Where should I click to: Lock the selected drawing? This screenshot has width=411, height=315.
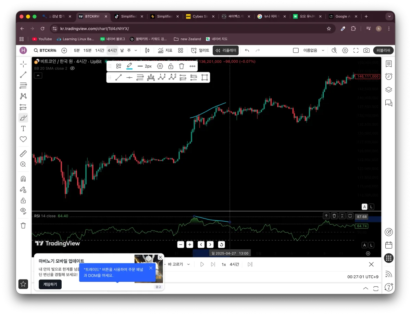(x=171, y=66)
